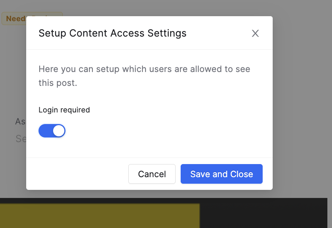Click the 'Login required' label text

pyautogui.click(x=64, y=110)
